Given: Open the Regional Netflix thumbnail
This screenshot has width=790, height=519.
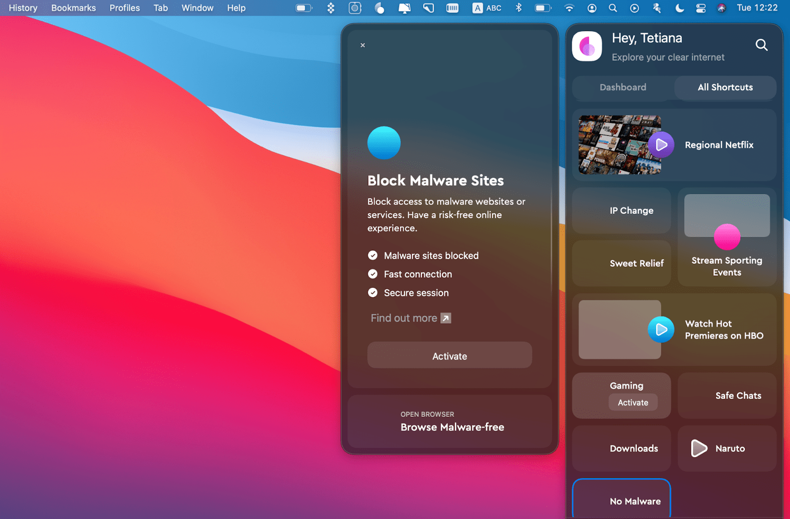Looking at the screenshot, I should pyautogui.click(x=620, y=145).
